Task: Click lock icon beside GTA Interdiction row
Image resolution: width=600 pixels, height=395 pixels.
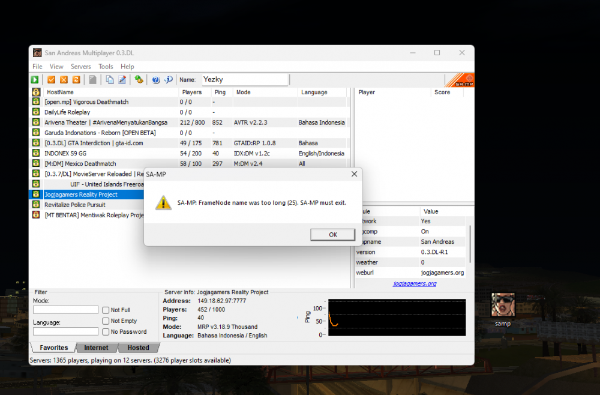Action: coord(36,143)
